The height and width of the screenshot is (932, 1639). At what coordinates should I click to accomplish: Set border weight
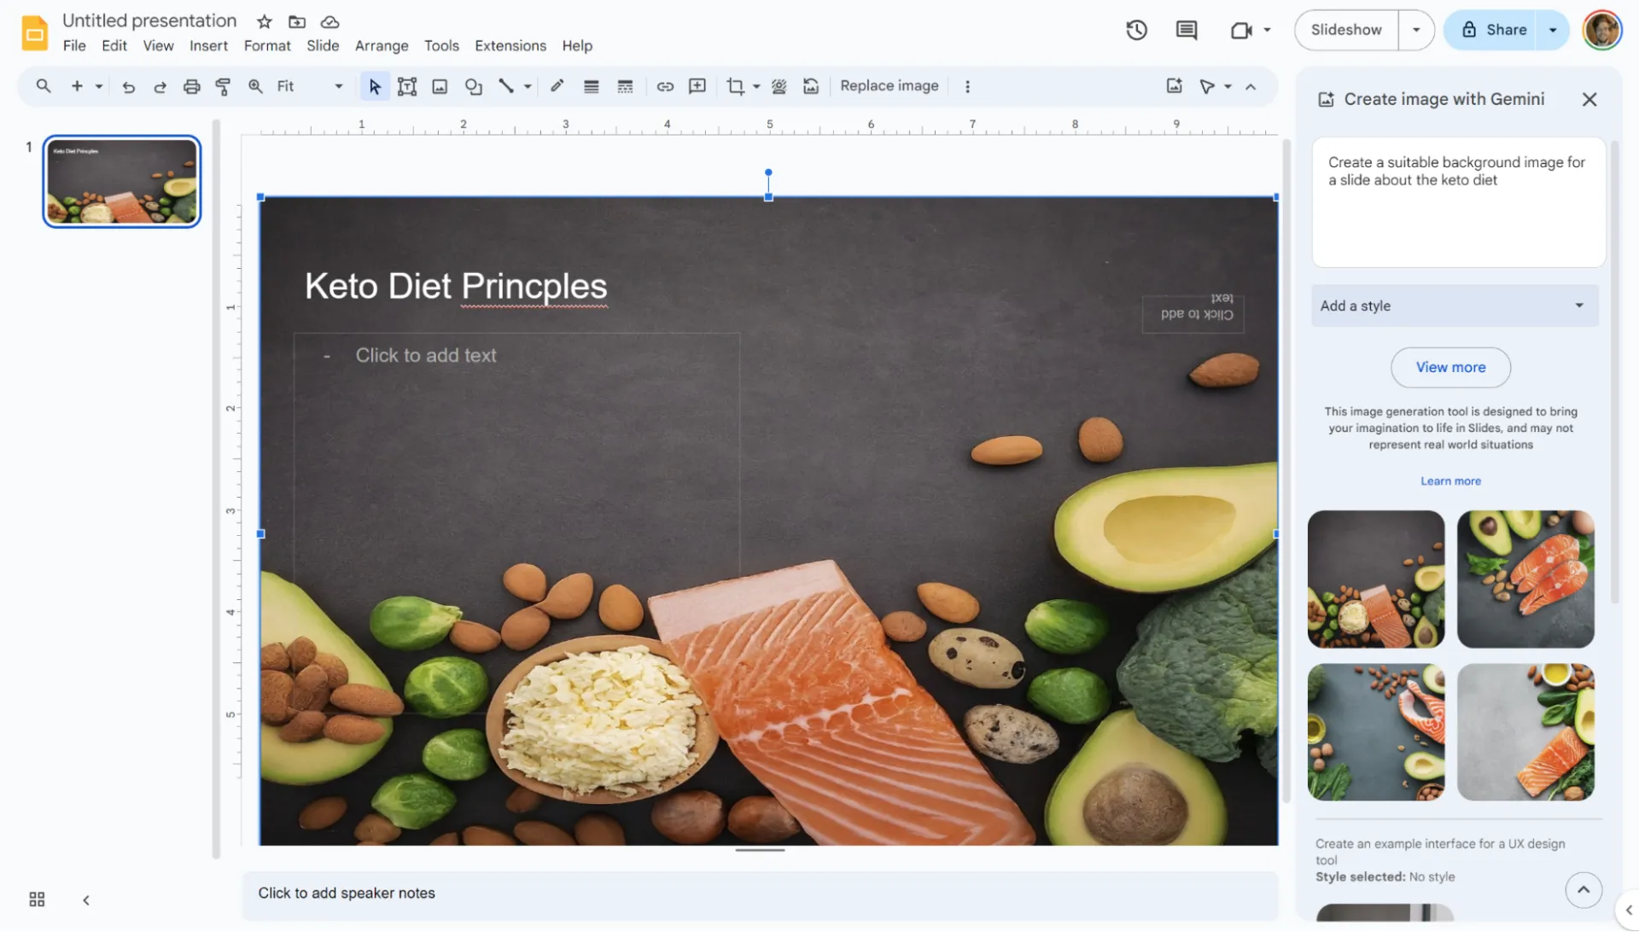click(x=591, y=86)
